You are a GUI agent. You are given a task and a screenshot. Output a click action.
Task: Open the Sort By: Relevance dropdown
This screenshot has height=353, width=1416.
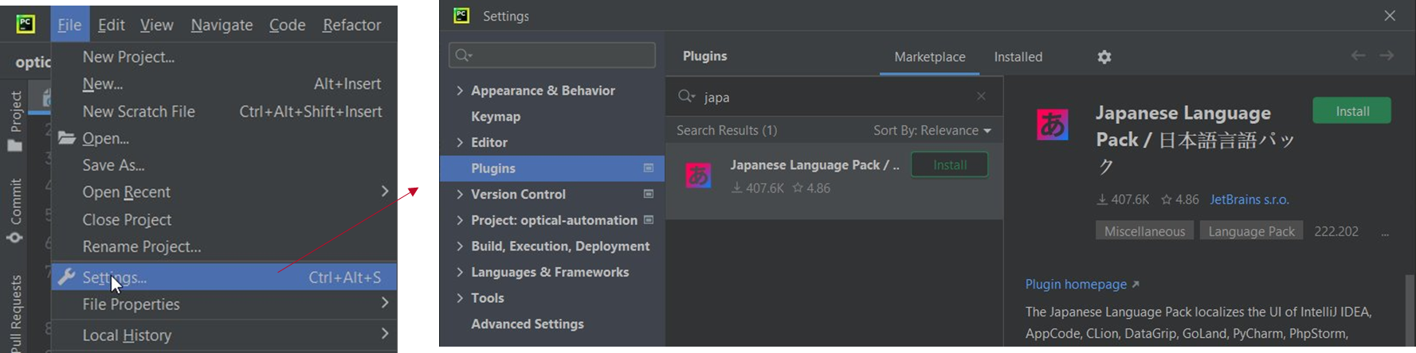click(x=932, y=130)
